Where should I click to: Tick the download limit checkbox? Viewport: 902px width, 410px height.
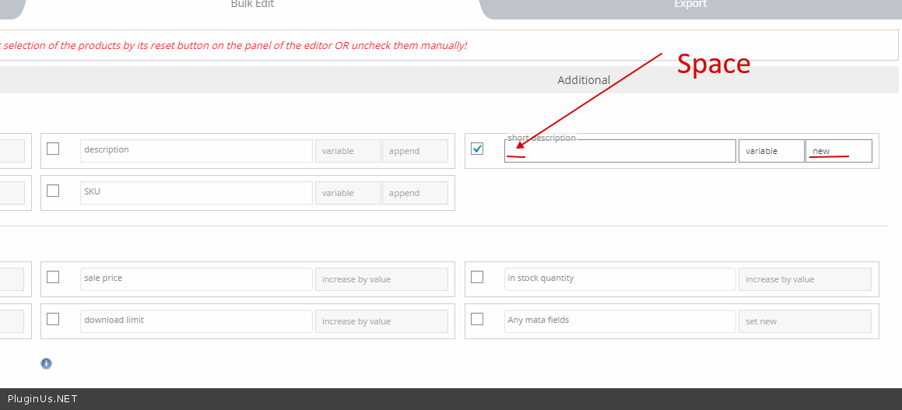[53, 319]
